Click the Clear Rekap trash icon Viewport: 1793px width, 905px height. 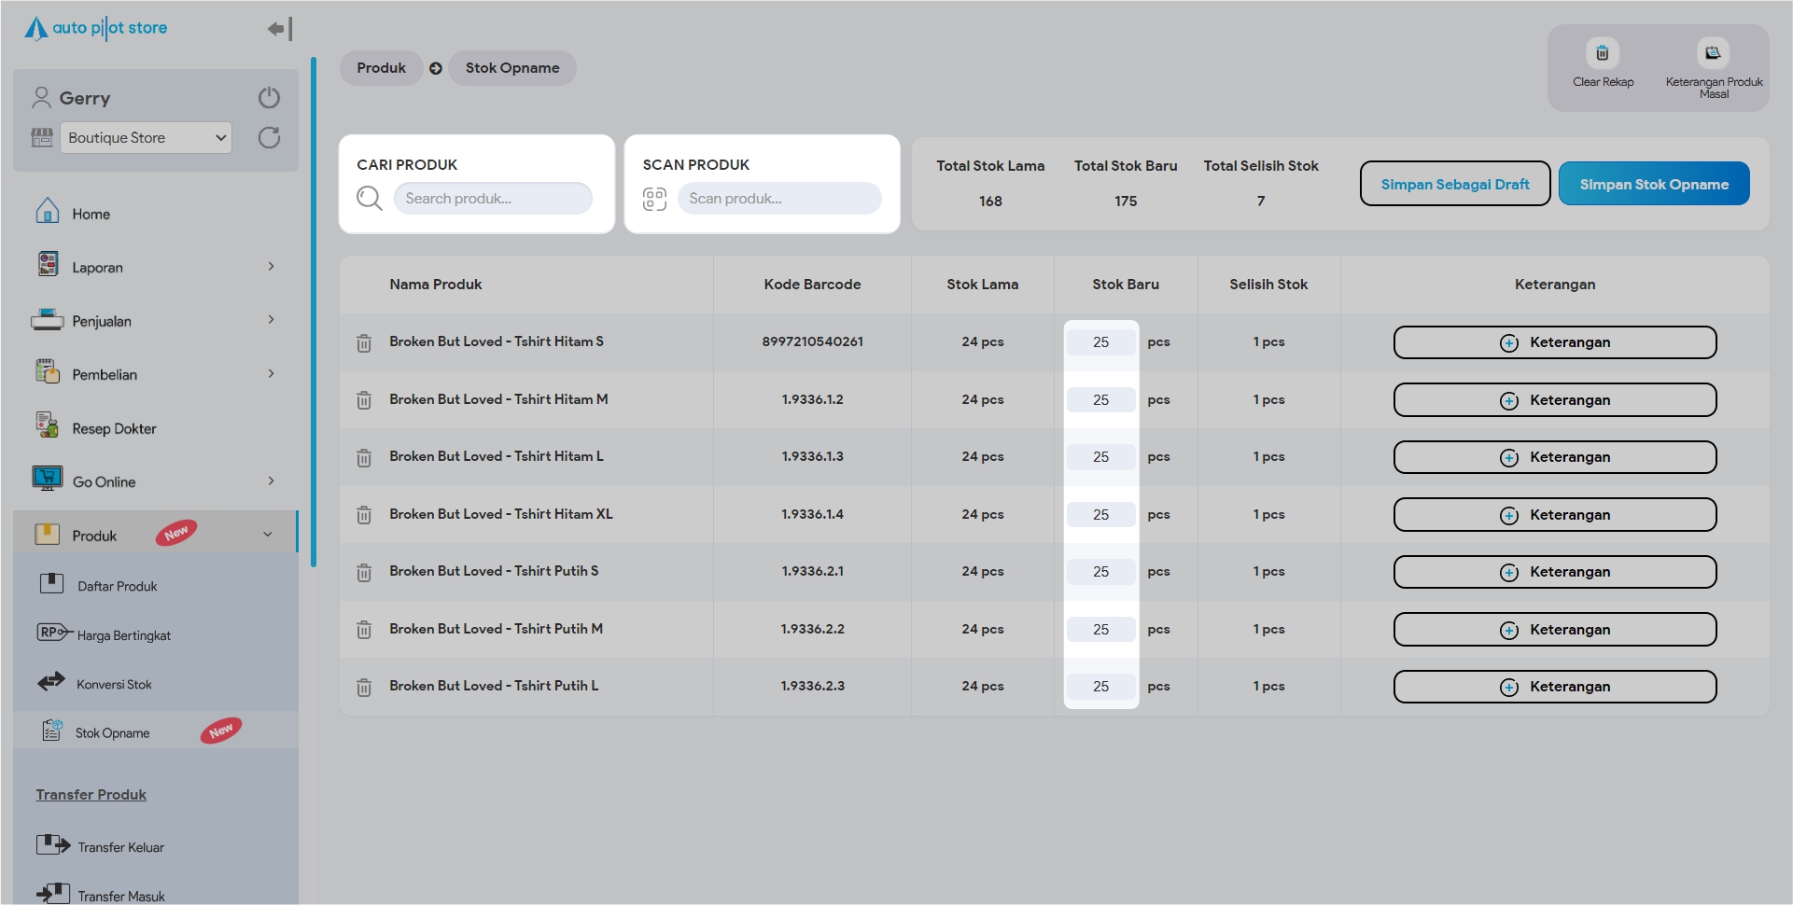click(1602, 54)
